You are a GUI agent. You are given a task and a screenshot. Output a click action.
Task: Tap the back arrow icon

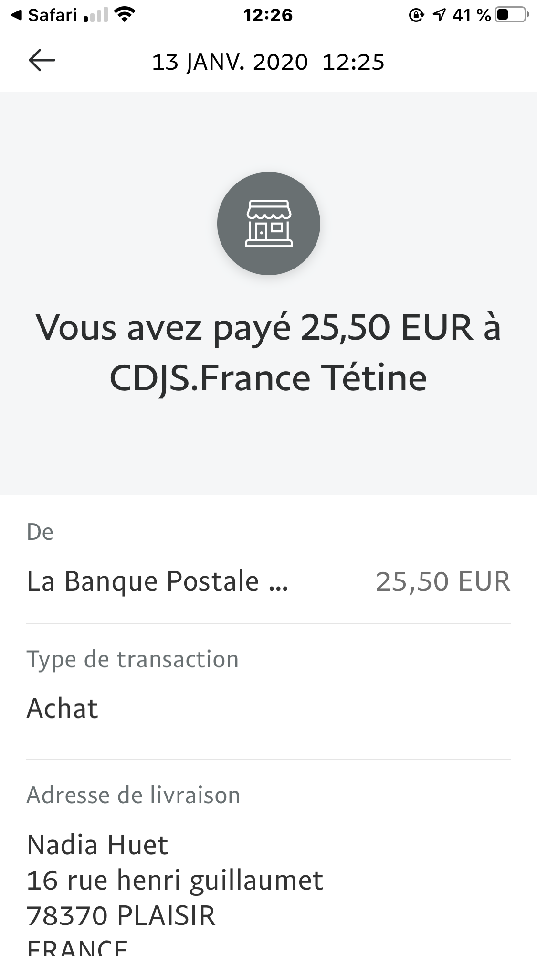pos(42,61)
